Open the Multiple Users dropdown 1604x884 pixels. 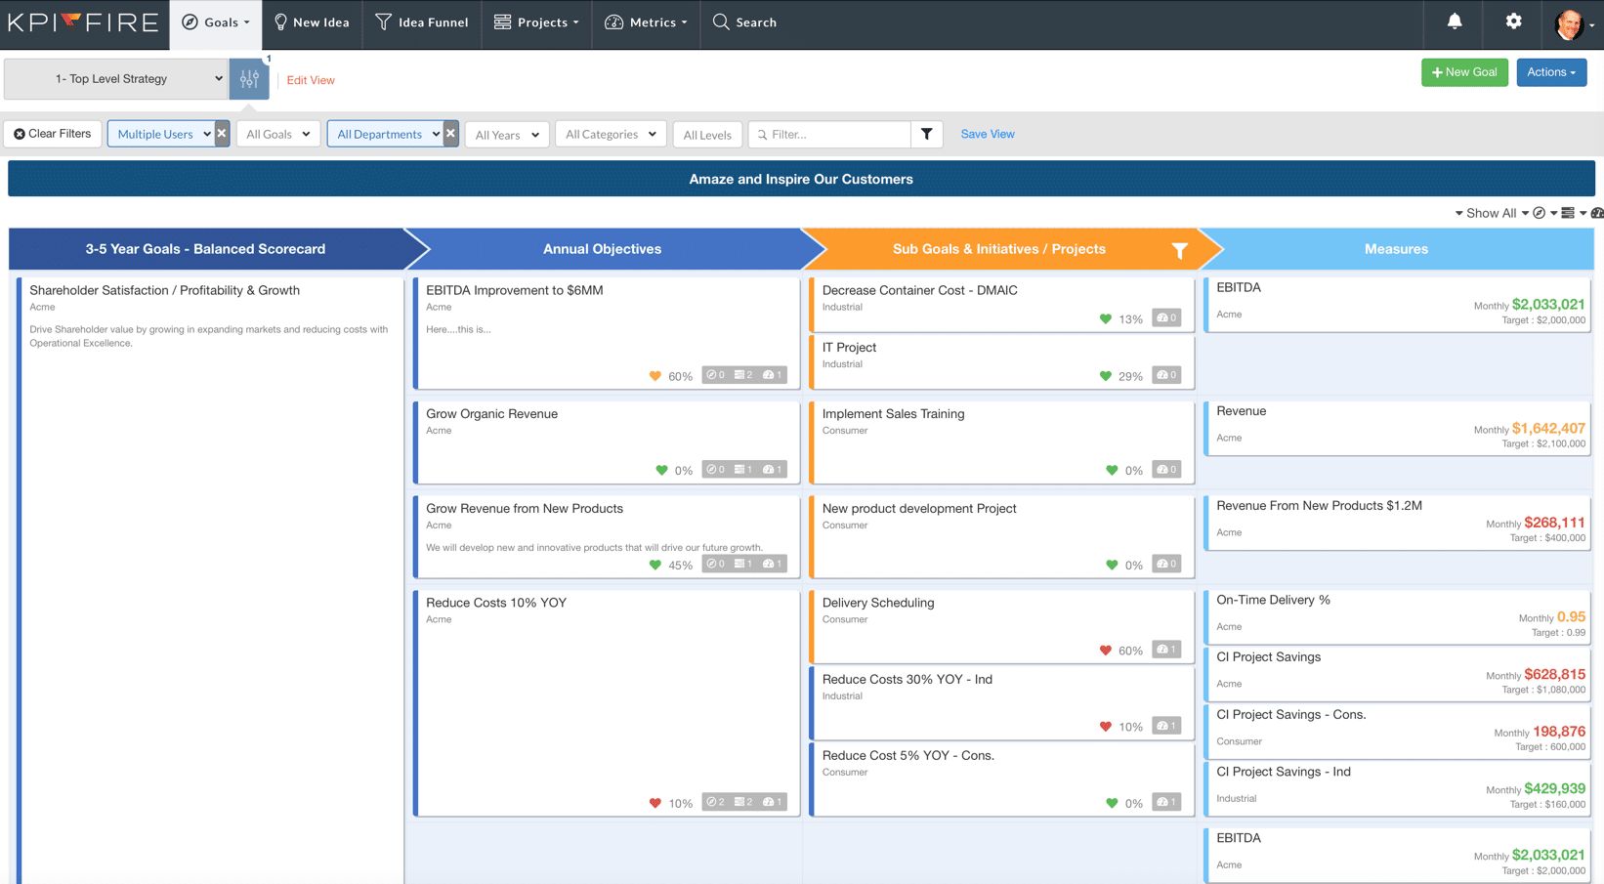click(x=161, y=134)
